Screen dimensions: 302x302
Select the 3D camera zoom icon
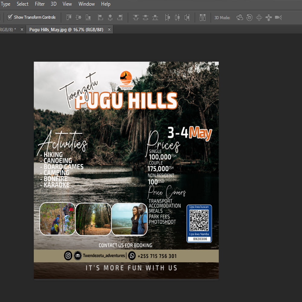click(x=278, y=18)
